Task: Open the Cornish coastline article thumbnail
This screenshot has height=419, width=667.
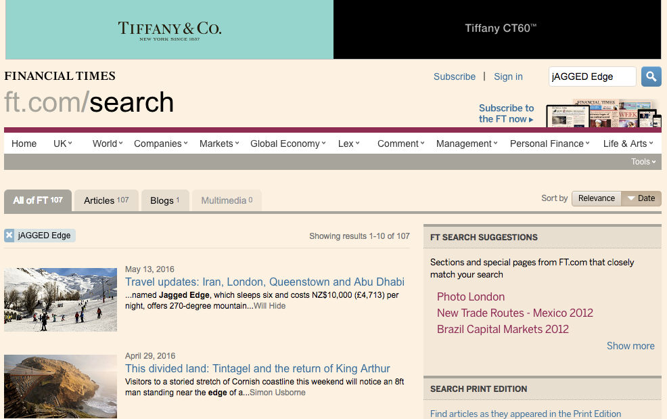Action: (x=60, y=387)
